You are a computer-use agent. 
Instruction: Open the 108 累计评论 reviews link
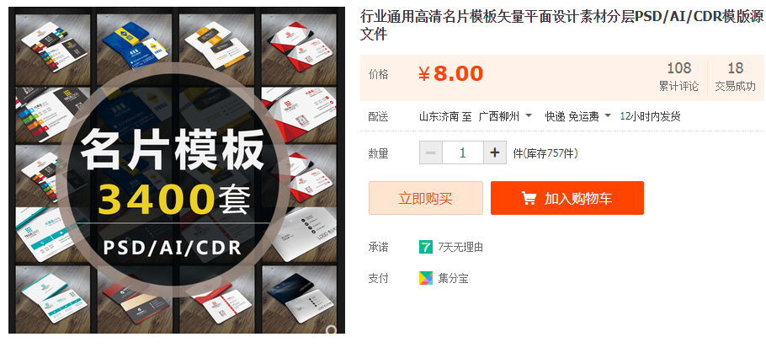pos(678,77)
